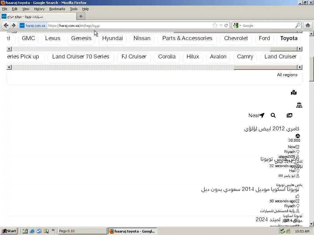Go back with the browser Back arrow
This screenshot has height=235, width=314.
click(x=6, y=25)
